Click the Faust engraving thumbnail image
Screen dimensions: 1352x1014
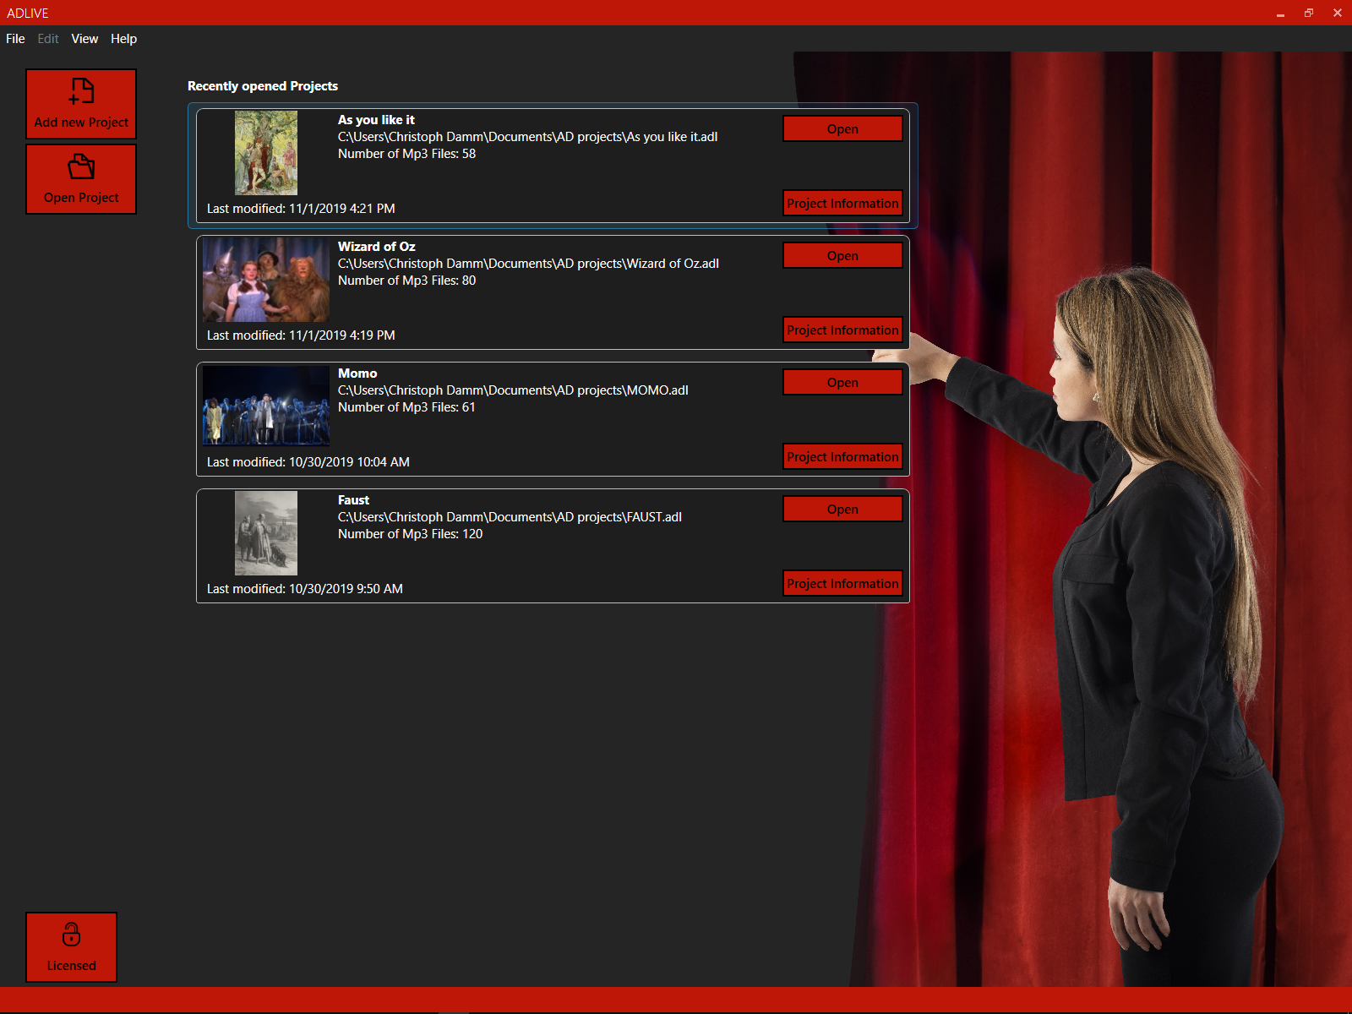pos(266,533)
